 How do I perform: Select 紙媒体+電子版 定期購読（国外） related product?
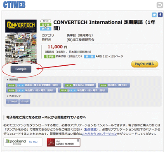click(34, 85)
